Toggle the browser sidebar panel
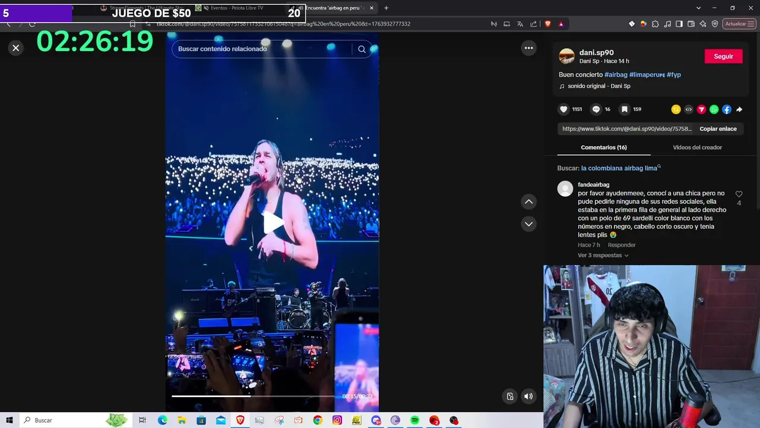 (x=679, y=24)
